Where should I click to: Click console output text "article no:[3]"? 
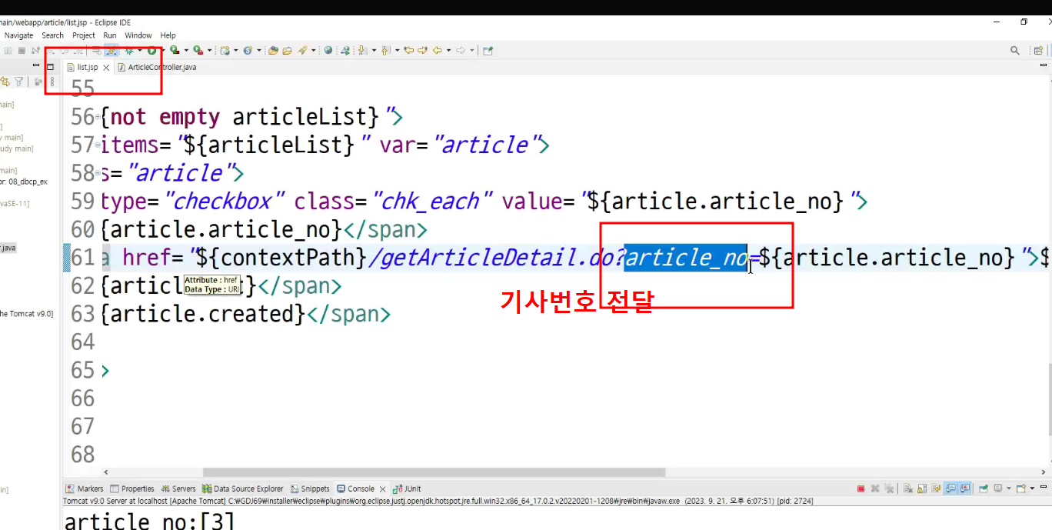[149, 522]
